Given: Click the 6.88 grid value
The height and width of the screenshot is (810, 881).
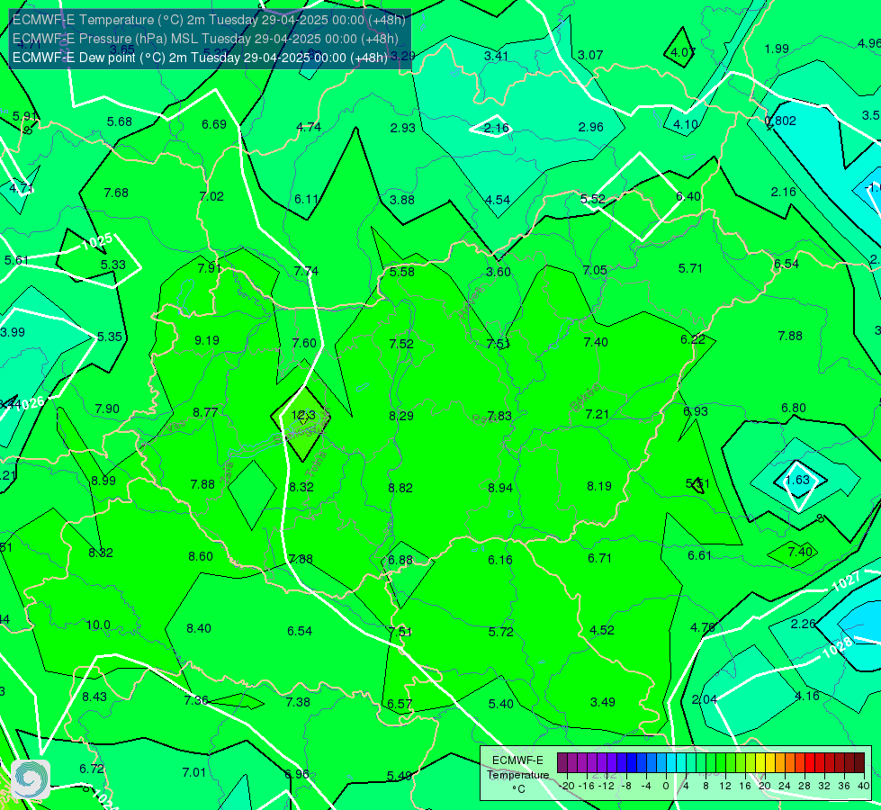Looking at the screenshot, I should [x=400, y=560].
